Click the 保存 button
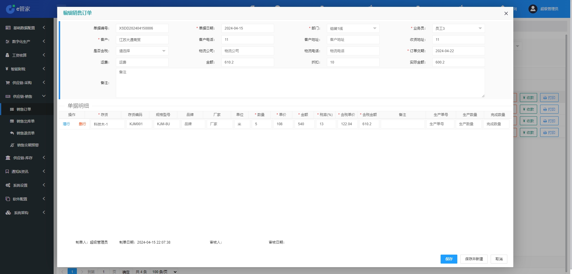This screenshot has height=274, width=572. tap(449, 259)
